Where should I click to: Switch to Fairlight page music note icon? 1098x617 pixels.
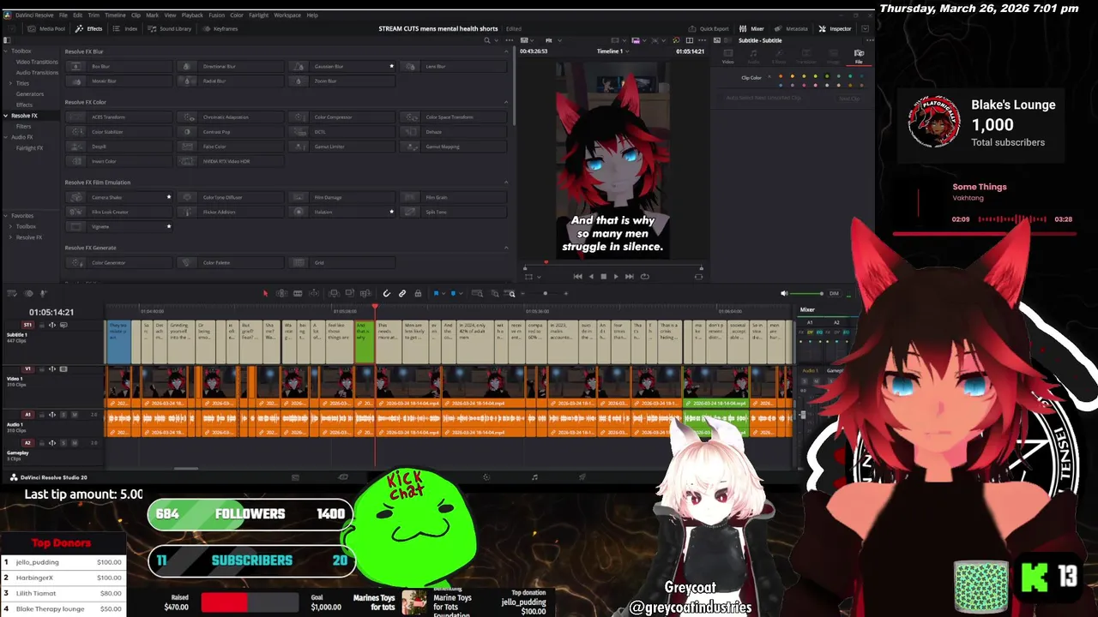[x=534, y=477]
